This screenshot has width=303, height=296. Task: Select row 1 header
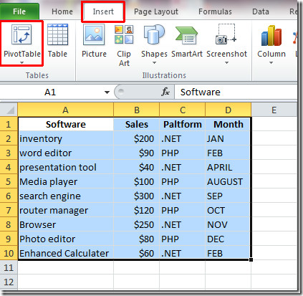coord(9,124)
